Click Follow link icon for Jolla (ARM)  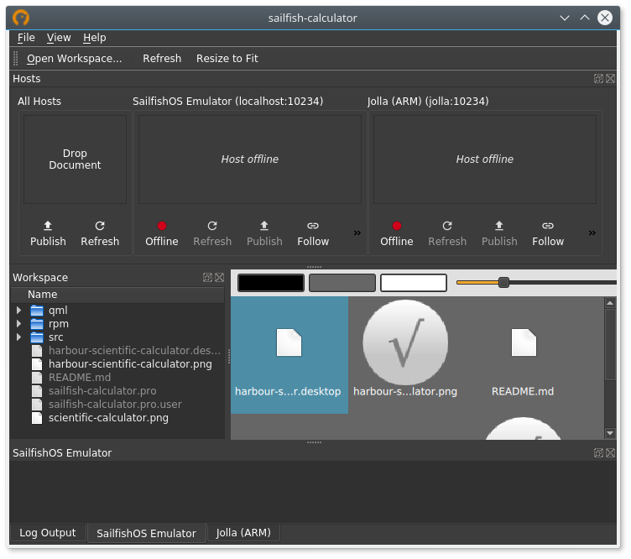[x=548, y=226]
